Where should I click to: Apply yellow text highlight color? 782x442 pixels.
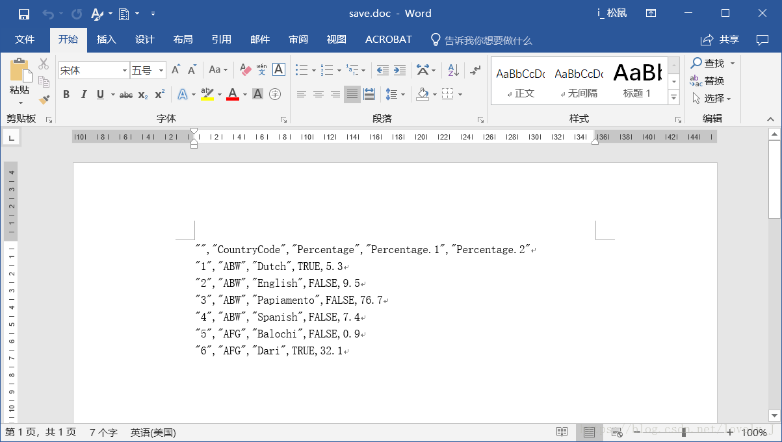pos(207,95)
